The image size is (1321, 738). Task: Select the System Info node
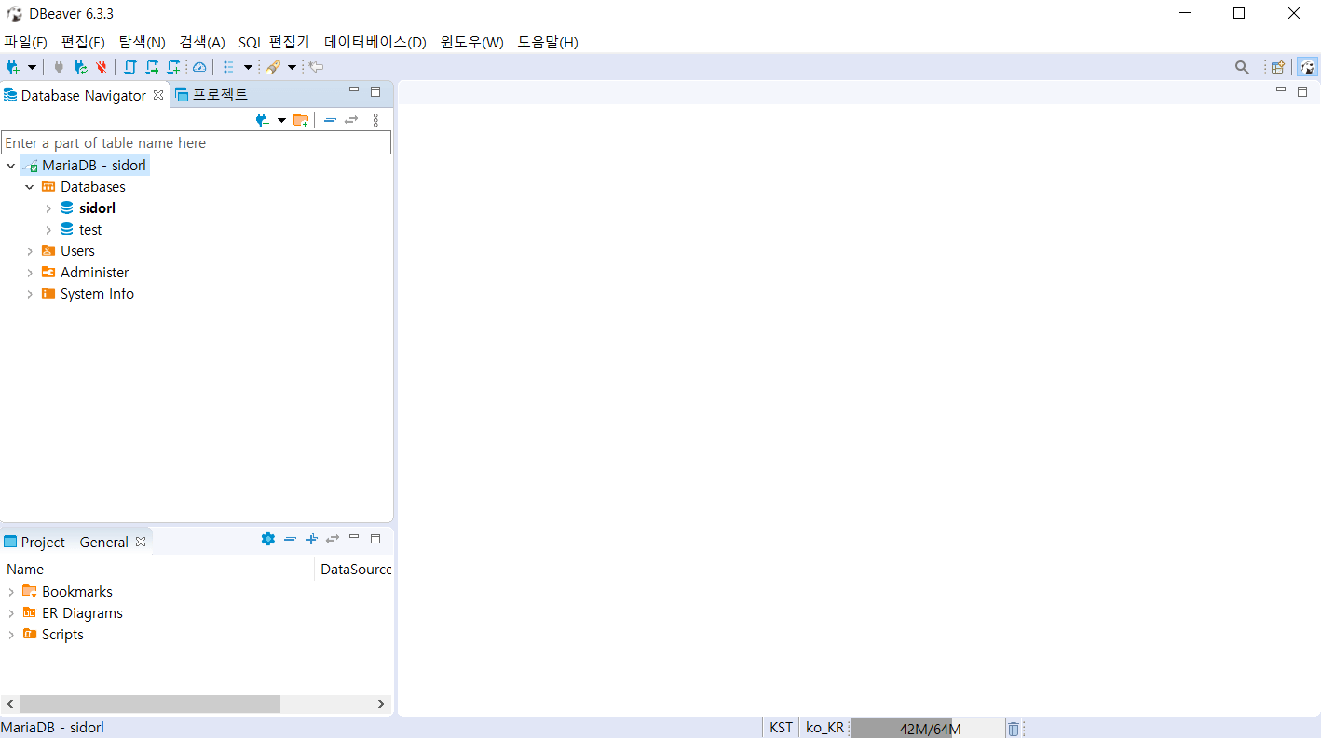pos(97,294)
